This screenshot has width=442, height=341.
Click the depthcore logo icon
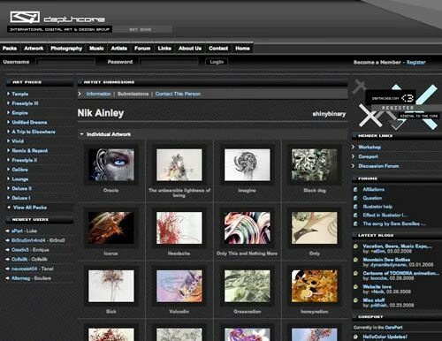coord(25,18)
